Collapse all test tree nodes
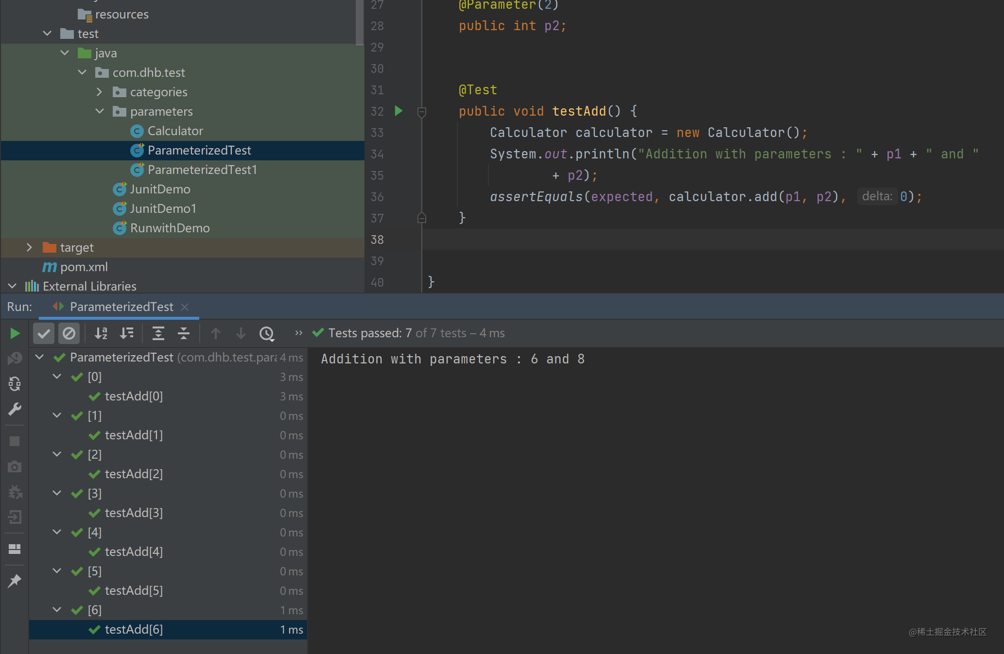 click(x=184, y=333)
